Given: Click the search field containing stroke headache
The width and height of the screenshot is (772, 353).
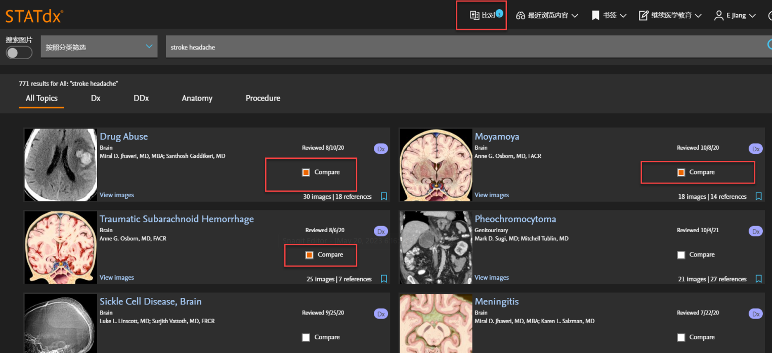Looking at the screenshot, I should (x=455, y=47).
